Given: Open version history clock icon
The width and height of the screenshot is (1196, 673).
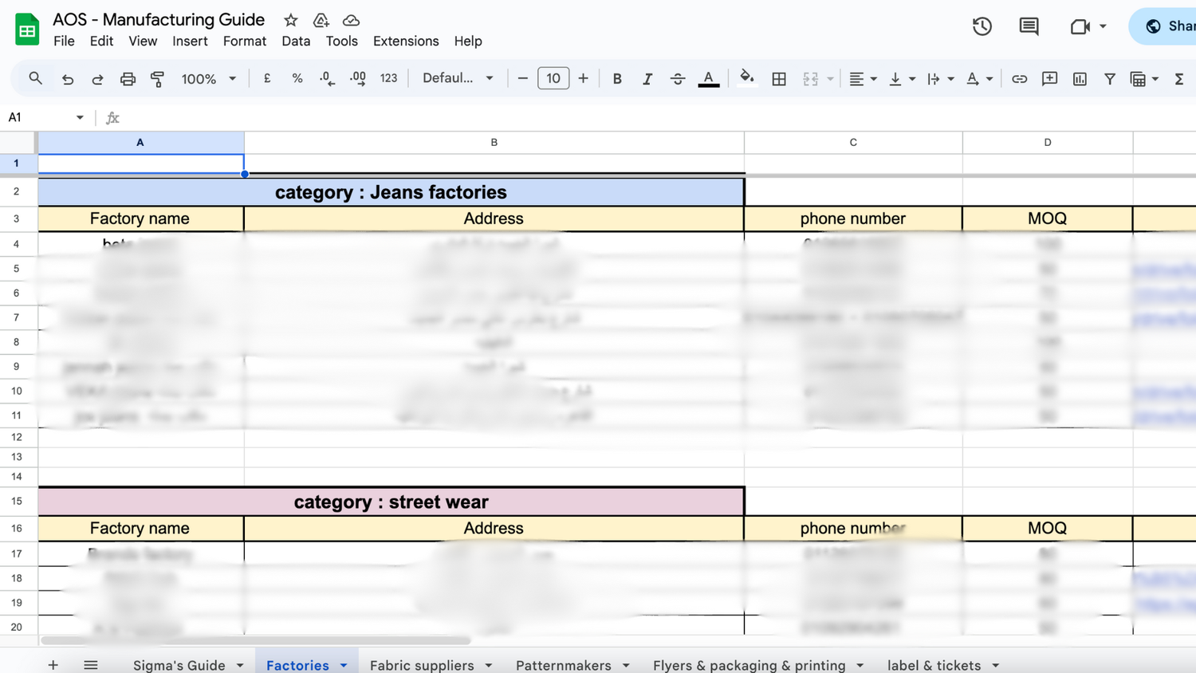Looking at the screenshot, I should pyautogui.click(x=982, y=26).
